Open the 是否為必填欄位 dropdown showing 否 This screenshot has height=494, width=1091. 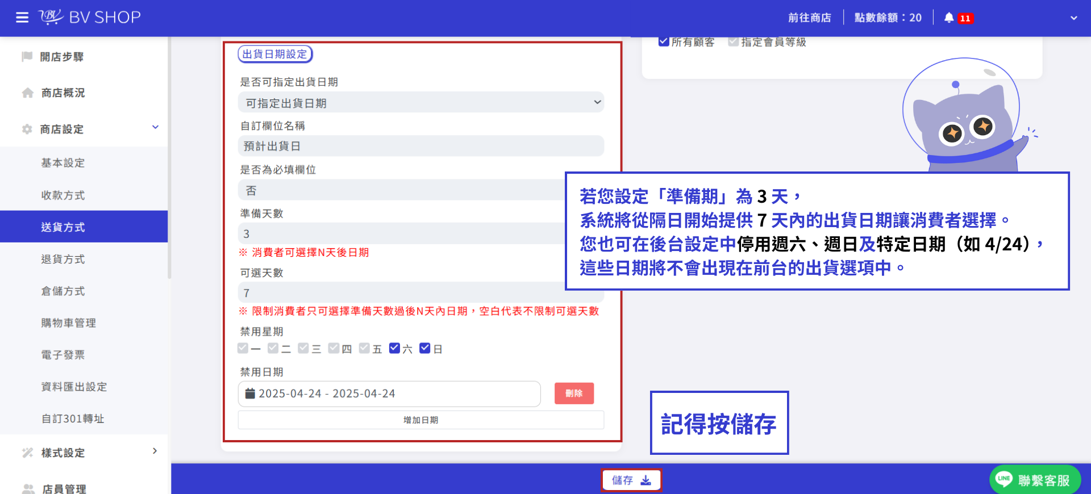401,190
